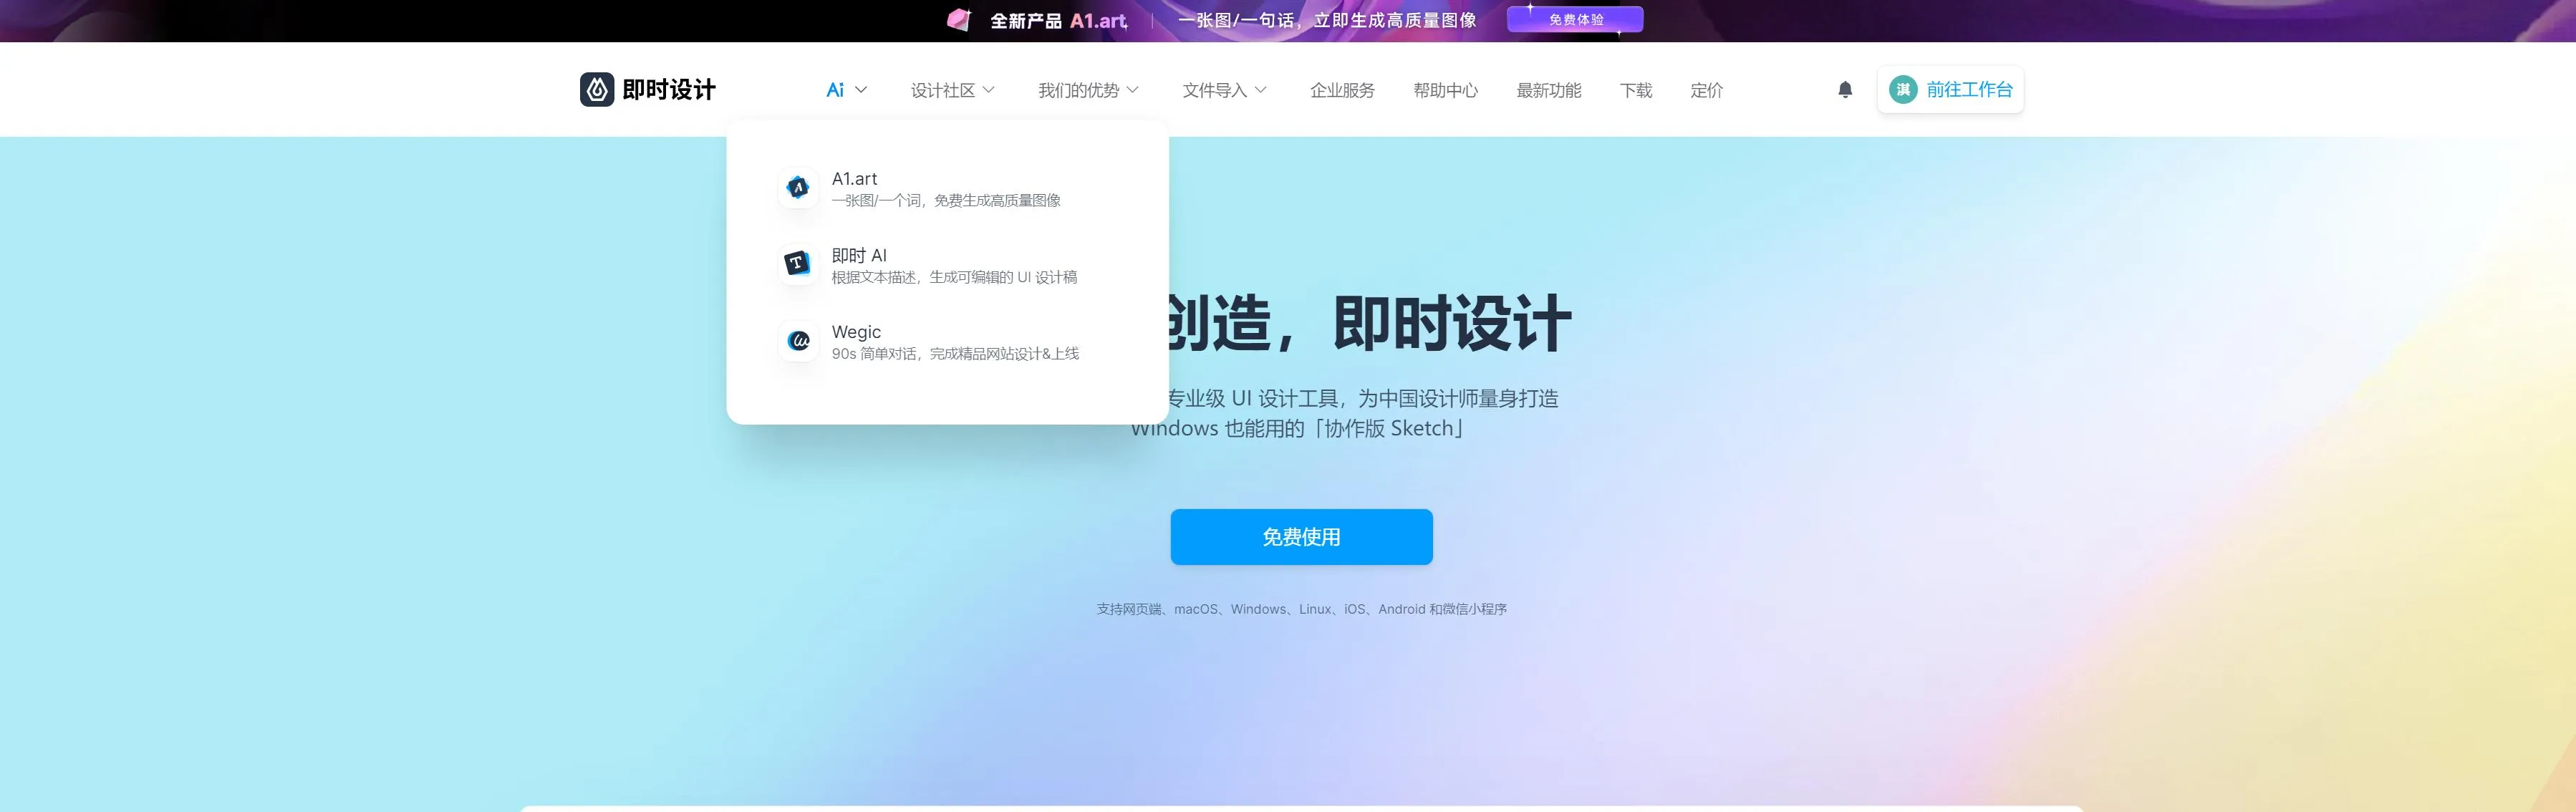Open the 帮助中心 nav item

tap(1445, 90)
